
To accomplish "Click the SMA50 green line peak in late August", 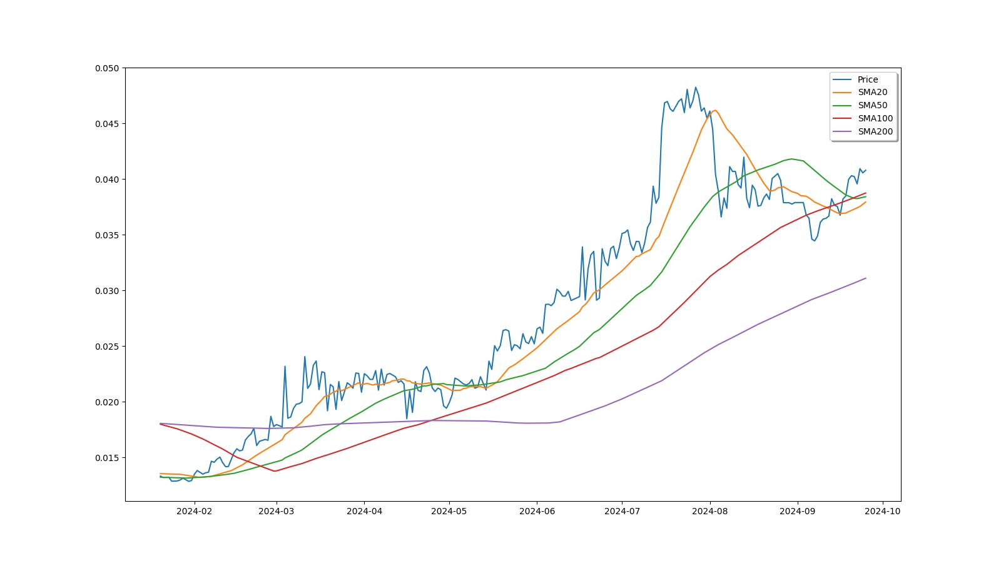I will point(792,159).
